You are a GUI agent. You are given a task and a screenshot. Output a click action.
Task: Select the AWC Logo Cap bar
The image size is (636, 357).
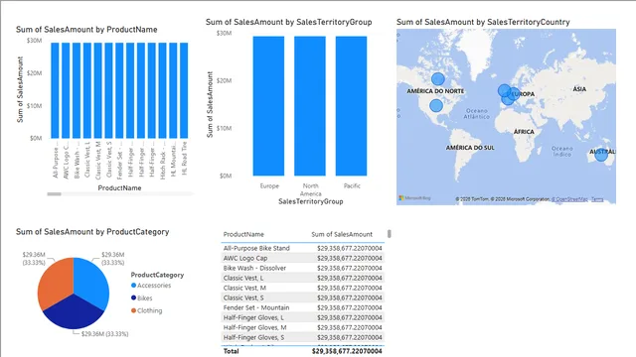pos(66,90)
